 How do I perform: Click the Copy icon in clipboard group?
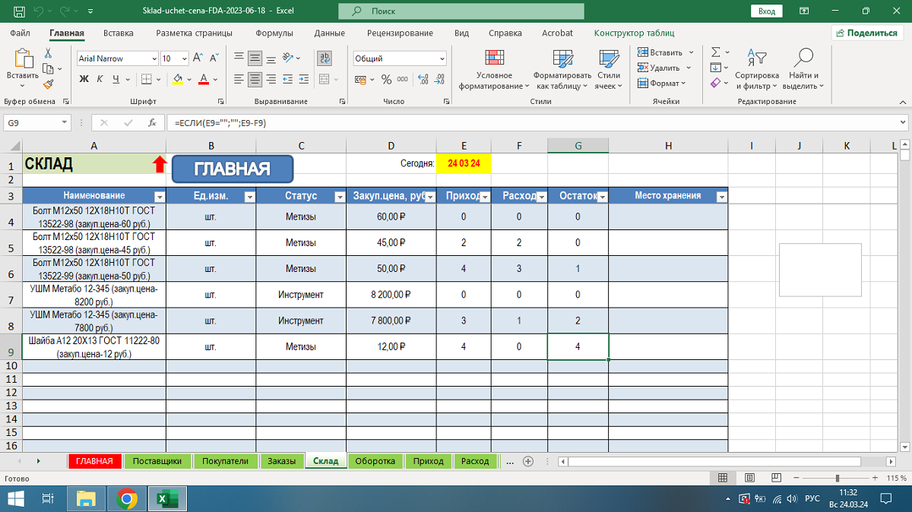(x=48, y=69)
